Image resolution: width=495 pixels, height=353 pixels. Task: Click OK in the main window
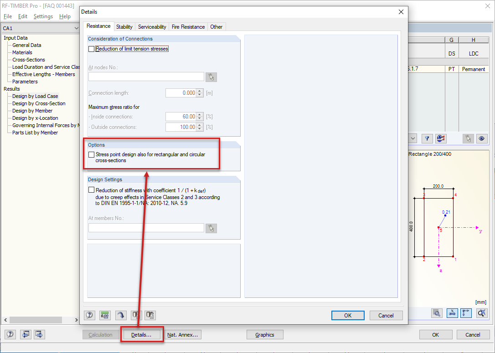(x=435, y=335)
